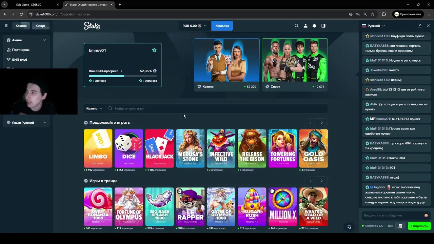Screen dimensions: 434x244
Task: Open Infective Wild game tile
Action: (221, 148)
